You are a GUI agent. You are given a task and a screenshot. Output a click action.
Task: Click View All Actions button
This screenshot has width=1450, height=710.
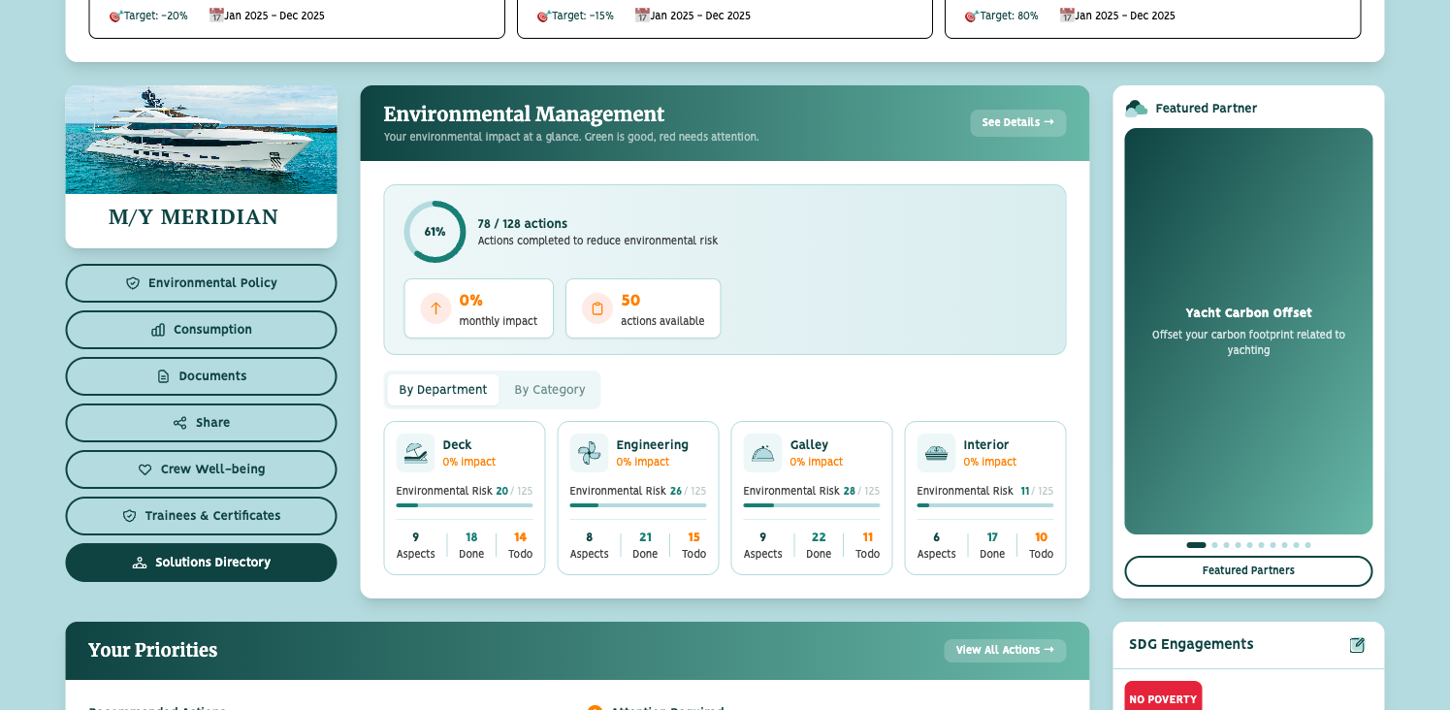pyautogui.click(x=1005, y=651)
